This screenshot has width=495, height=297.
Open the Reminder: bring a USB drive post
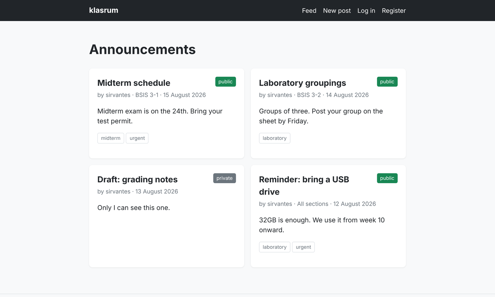[x=304, y=186]
